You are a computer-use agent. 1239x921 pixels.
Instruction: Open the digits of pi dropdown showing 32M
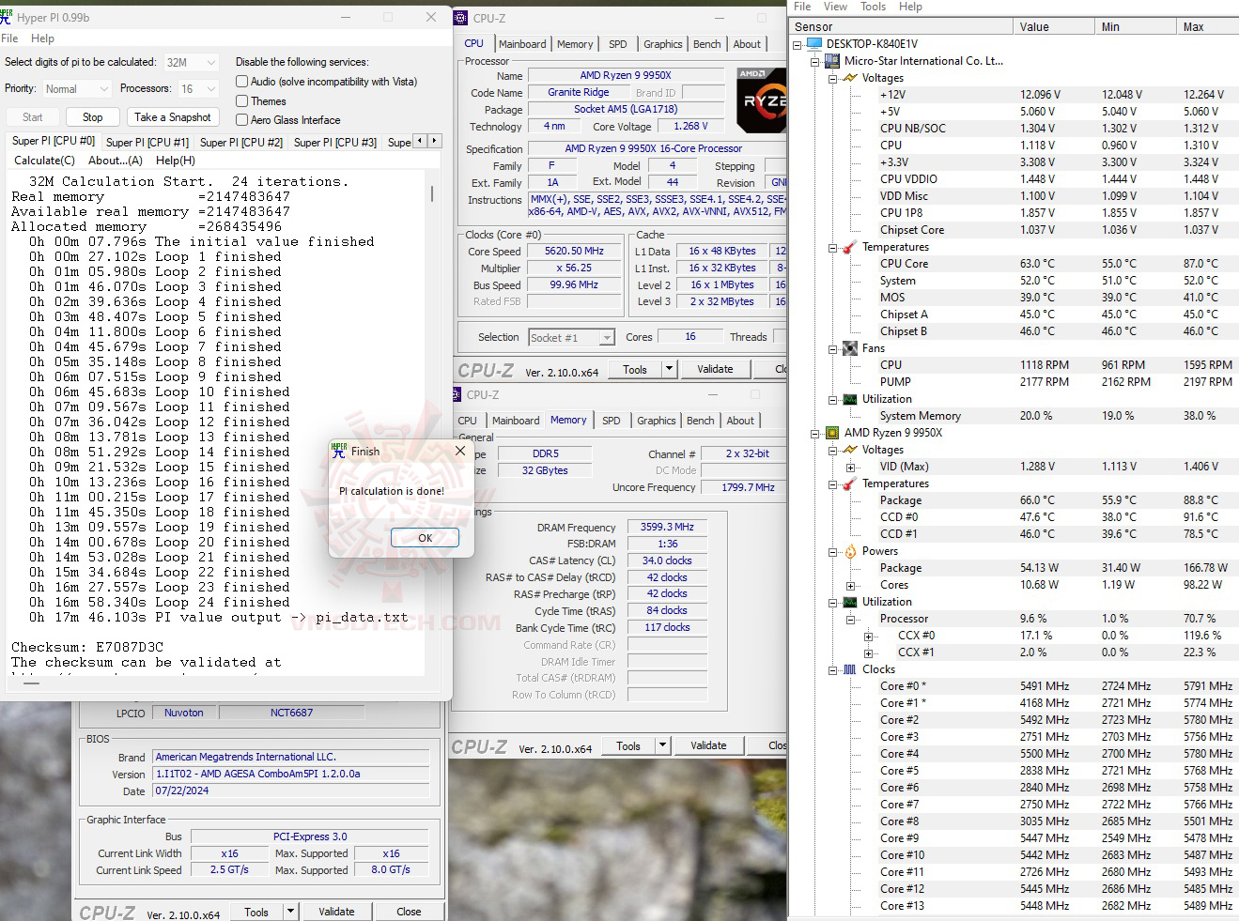pyautogui.click(x=192, y=62)
